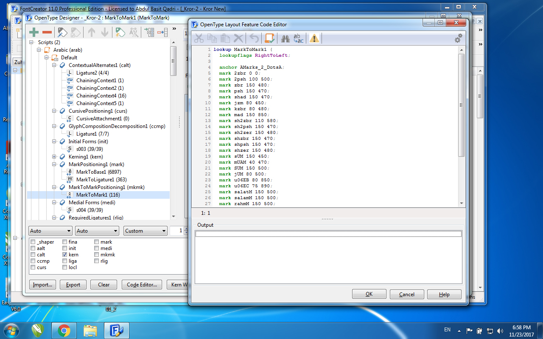Select the ChainingContext4 (16) lookup
Image resolution: width=543 pixels, height=339 pixels.
(101, 96)
